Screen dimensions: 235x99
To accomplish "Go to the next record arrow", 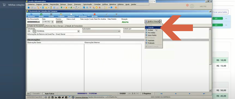I will click(190, 94).
